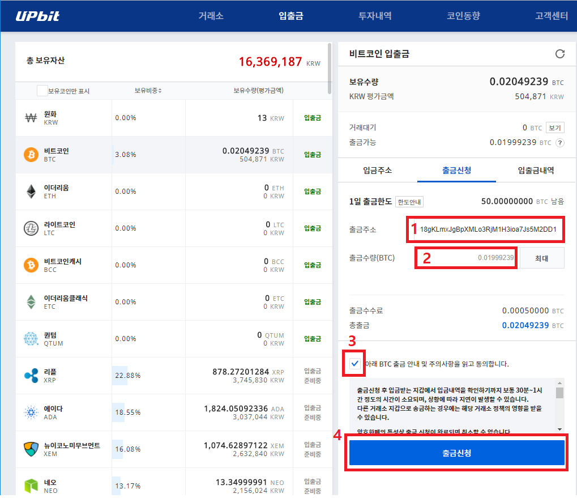
Task: Uncheck the BTC withdrawal agreement checkbox
Action: [354, 364]
